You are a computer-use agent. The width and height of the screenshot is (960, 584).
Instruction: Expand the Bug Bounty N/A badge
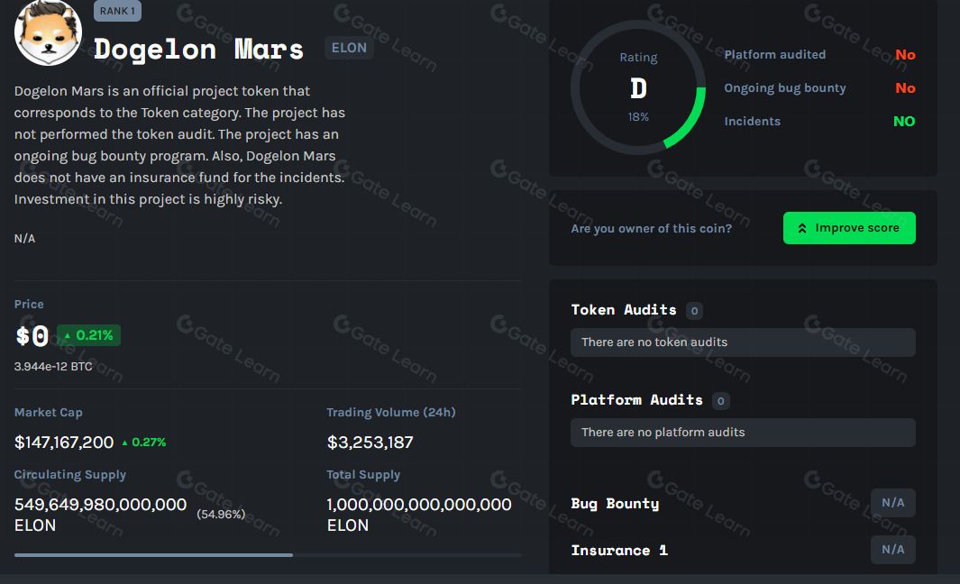(x=892, y=503)
